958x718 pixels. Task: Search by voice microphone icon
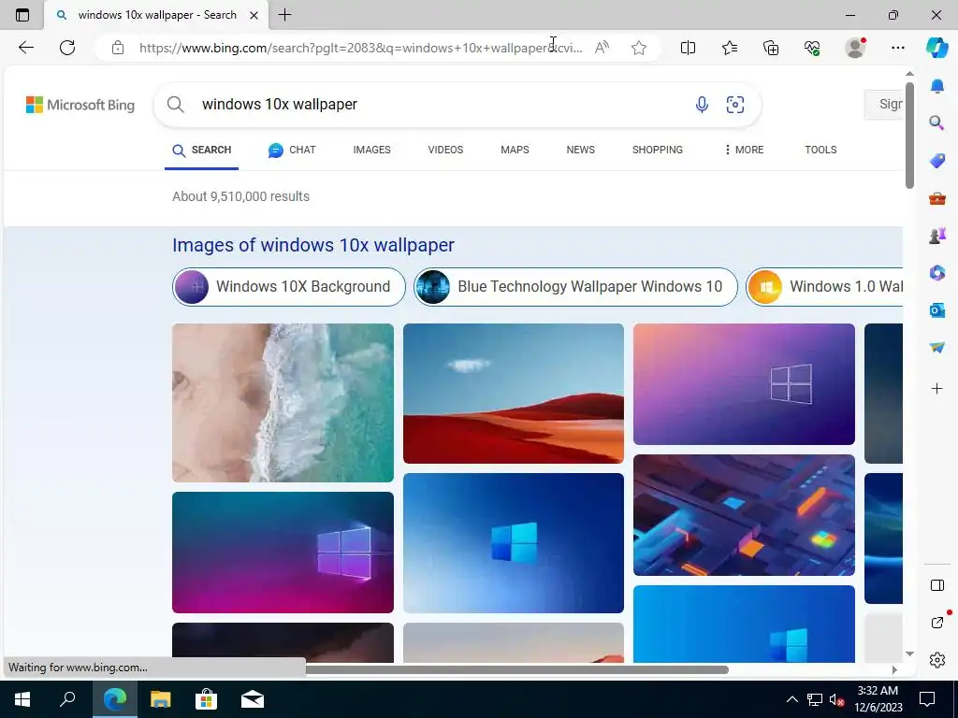click(702, 105)
